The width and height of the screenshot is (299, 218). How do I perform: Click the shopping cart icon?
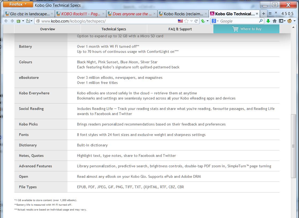coord(235,29)
